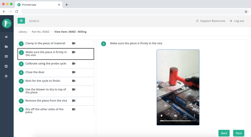
Task: Open the checklist icon in sidebar
Action: [6, 66]
